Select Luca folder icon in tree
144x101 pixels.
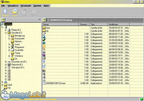tap(13, 44)
